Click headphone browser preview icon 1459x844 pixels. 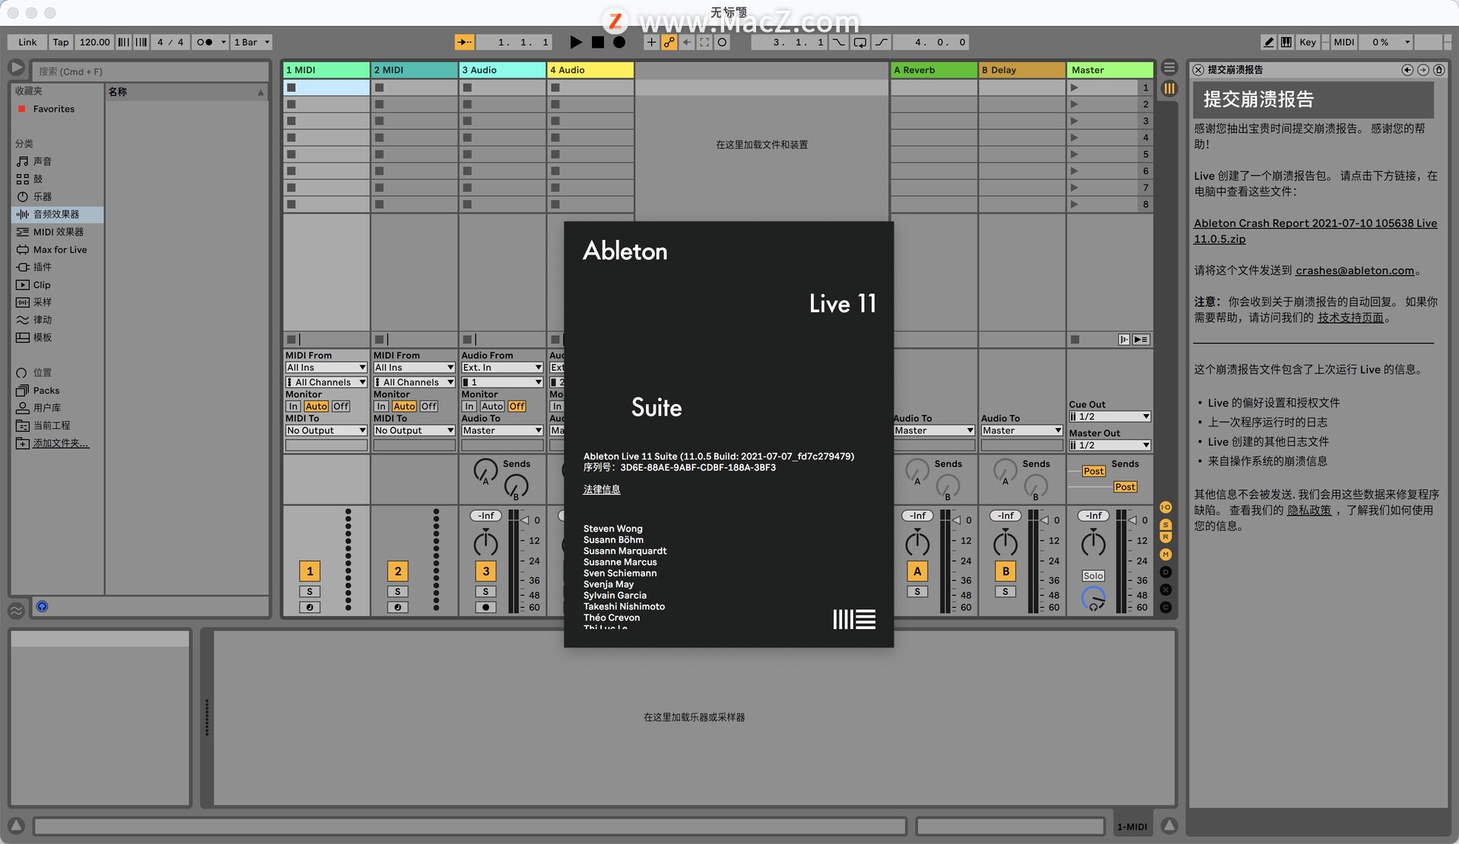coord(43,606)
